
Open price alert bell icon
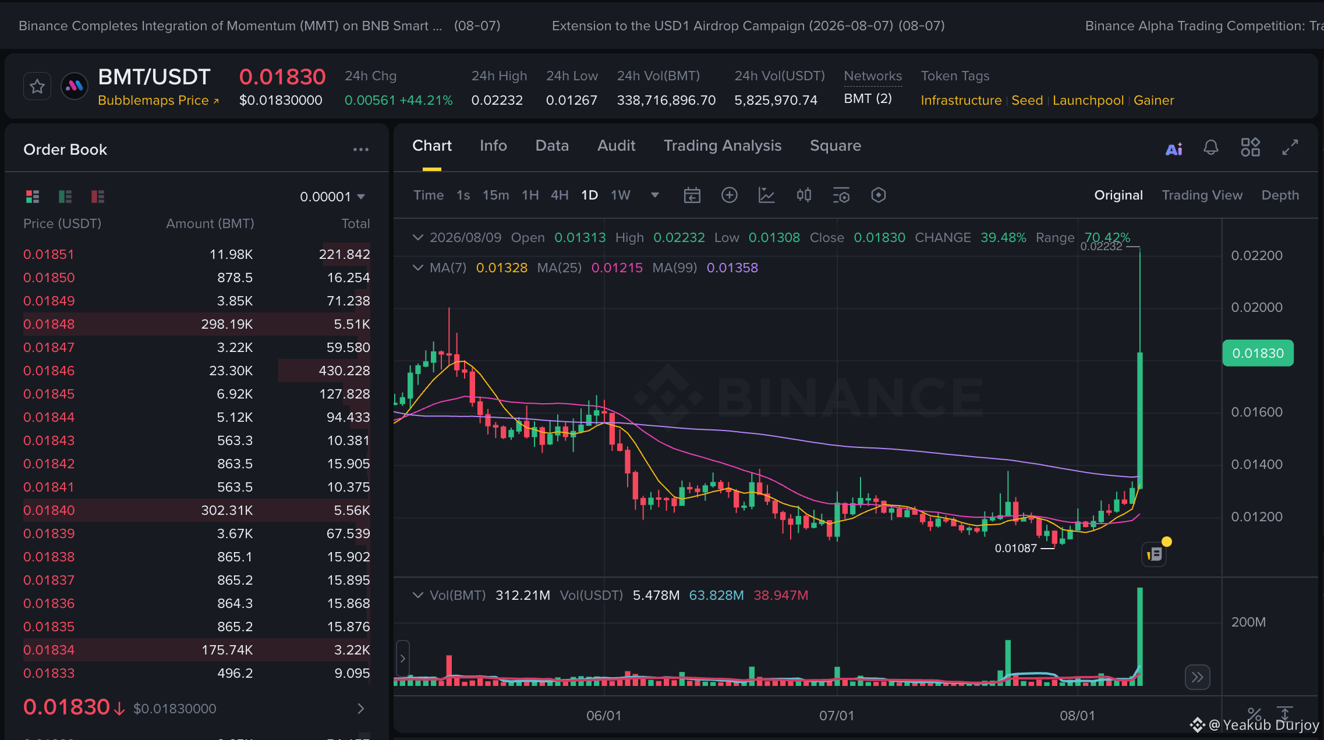click(1211, 148)
